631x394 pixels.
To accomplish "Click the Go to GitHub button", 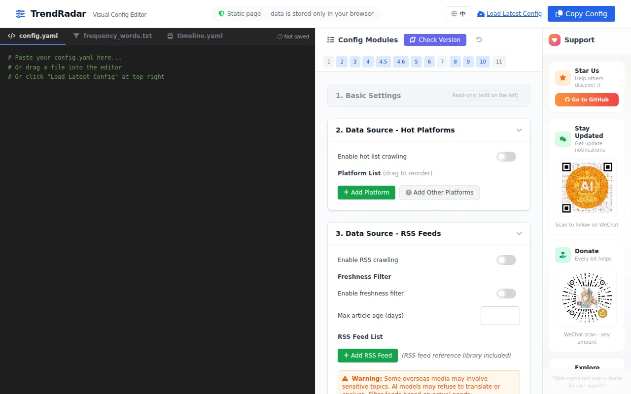I will click(x=587, y=99).
